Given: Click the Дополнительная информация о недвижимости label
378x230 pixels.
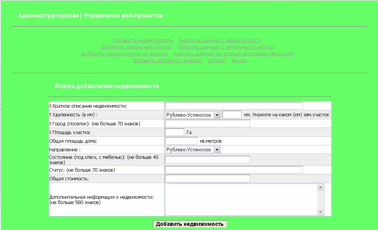Looking at the screenshot, I should point(101,200).
